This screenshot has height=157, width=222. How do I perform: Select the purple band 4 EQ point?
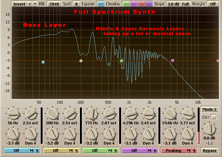click(x=173, y=61)
